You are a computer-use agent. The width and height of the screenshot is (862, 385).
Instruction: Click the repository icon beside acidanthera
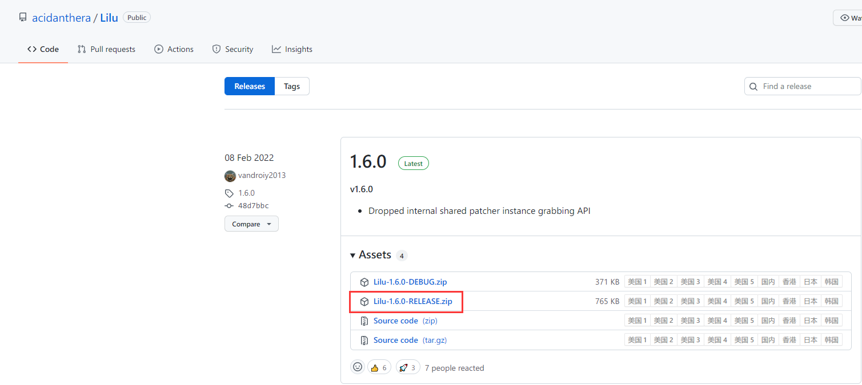(x=23, y=18)
